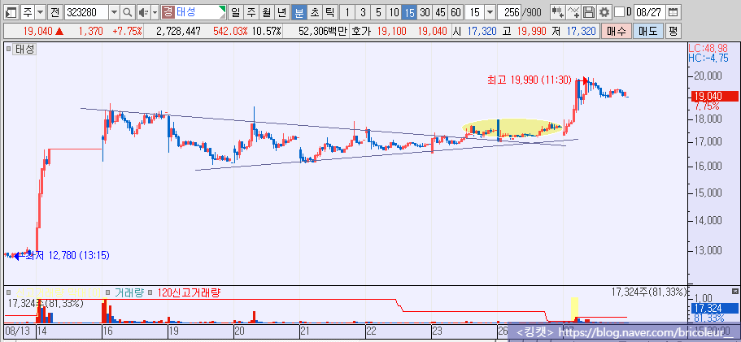
Task: Close the volume sub-chart panel
Action: (734, 291)
